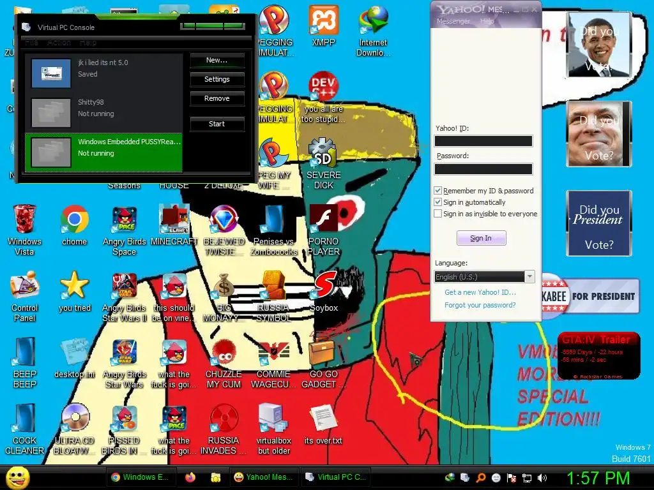Click 'Get a new Yahoo! ID...' link
The width and height of the screenshot is (654, 490).
[480, 292]
